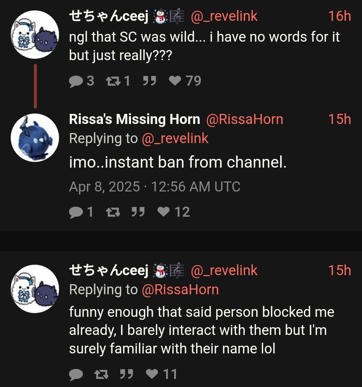
Task: Like the first tweet with 79 likes
Action: (175, 81)
